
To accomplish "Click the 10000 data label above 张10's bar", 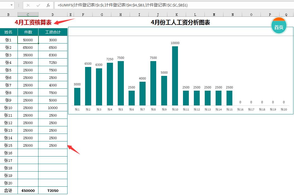I will [175, 43].
